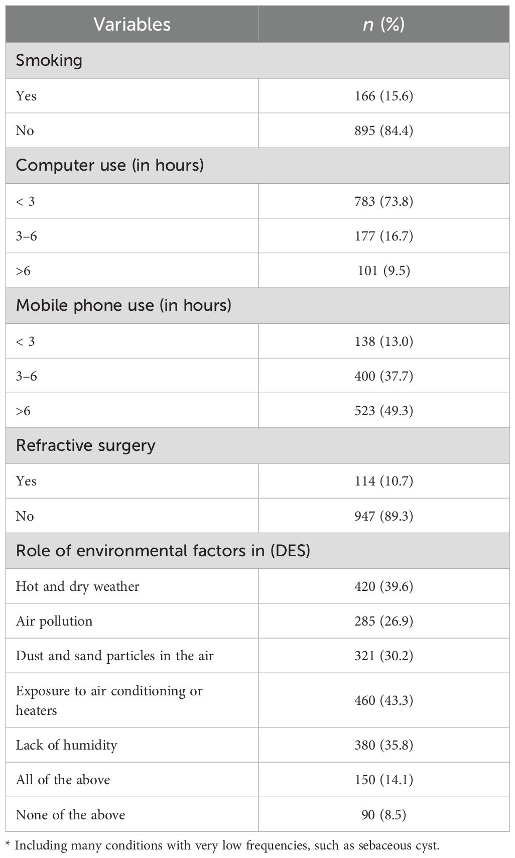Image resolution: width=515 pixels, height=858 pixels.
Task: Click the value 947 (89.3)
Action: tap(383, 516)
